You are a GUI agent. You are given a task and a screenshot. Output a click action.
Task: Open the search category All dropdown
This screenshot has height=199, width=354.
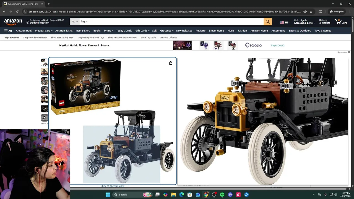(x=75, y=22)
